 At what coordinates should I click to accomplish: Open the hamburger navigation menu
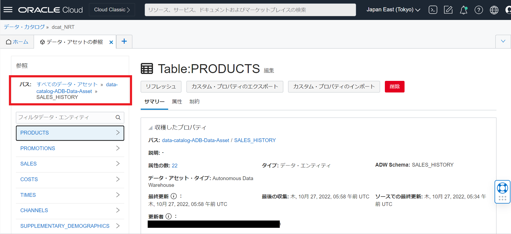8,10
